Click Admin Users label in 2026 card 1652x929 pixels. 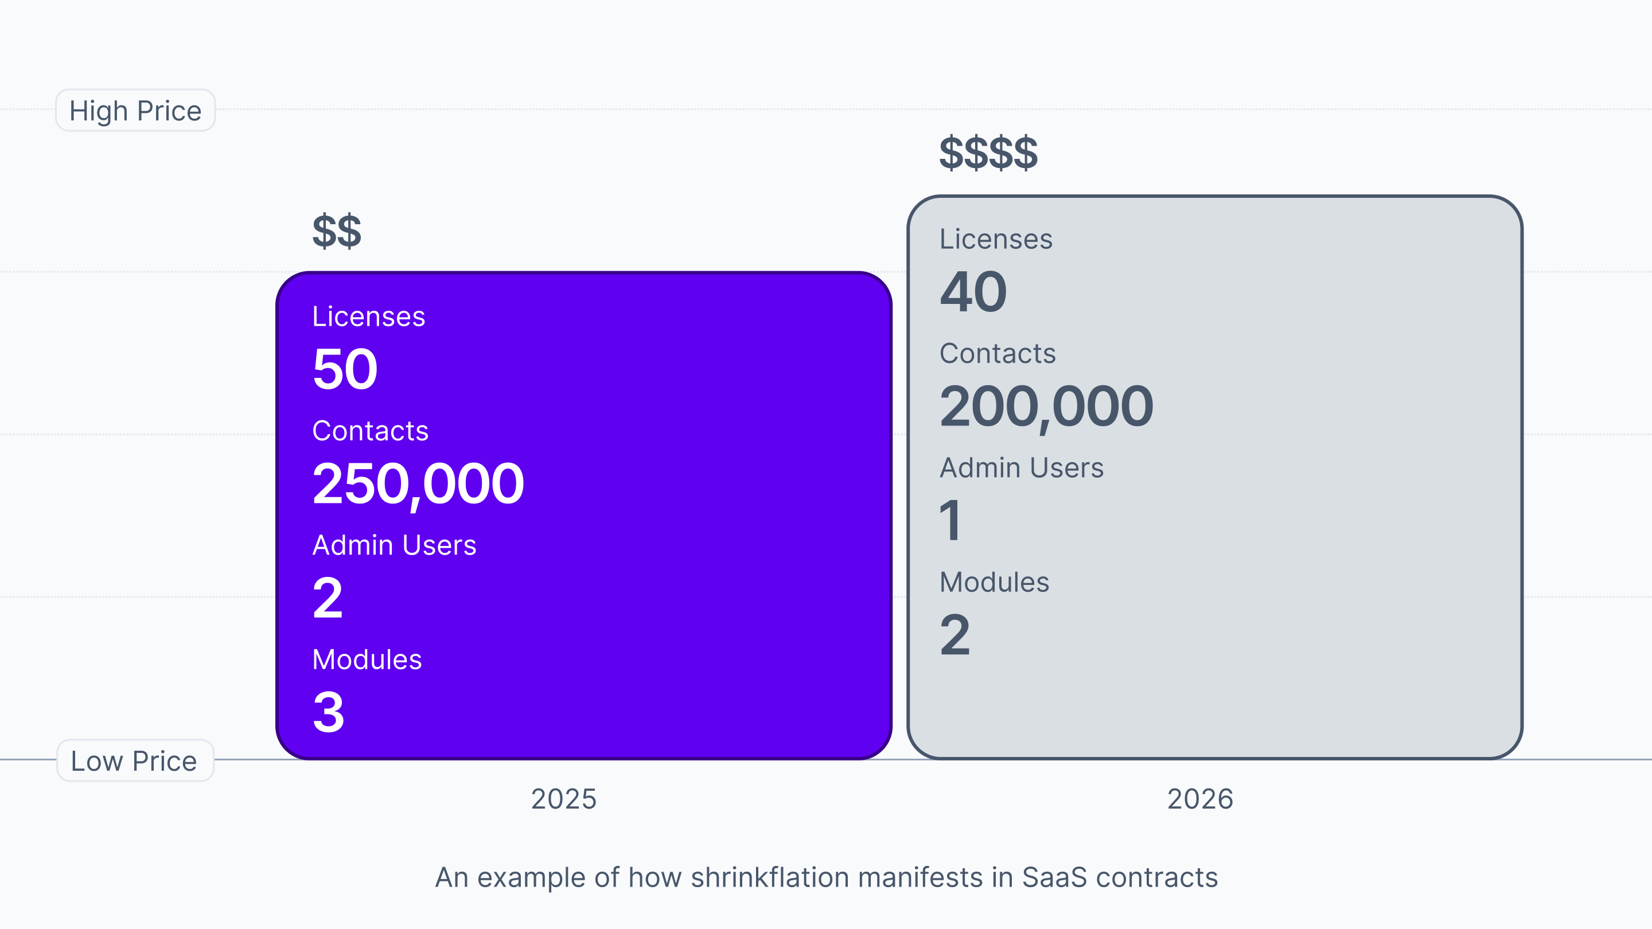tap(1022, 467)
